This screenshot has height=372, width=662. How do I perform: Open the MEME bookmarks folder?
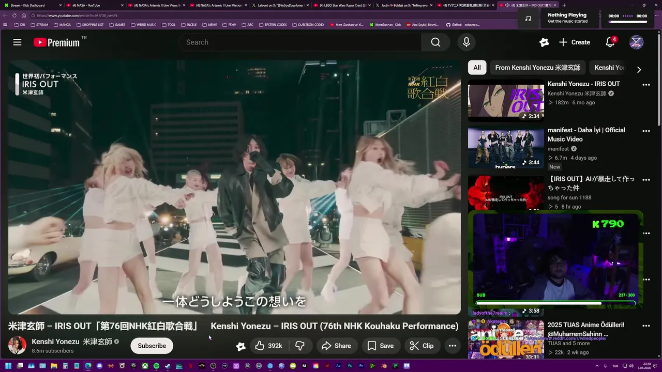pos(209,24)
